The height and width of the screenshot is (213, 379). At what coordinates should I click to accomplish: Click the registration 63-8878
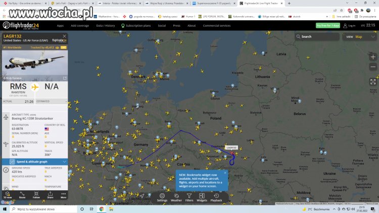(17, 129)
